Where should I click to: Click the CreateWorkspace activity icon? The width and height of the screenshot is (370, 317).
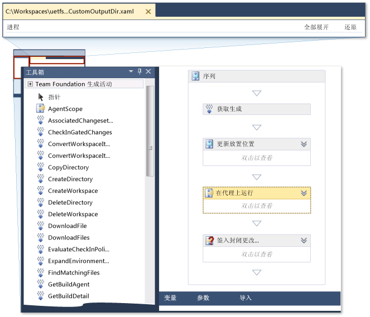[x=41, y=191]
